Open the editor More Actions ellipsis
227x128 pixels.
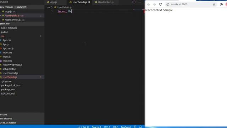[140, 2]
